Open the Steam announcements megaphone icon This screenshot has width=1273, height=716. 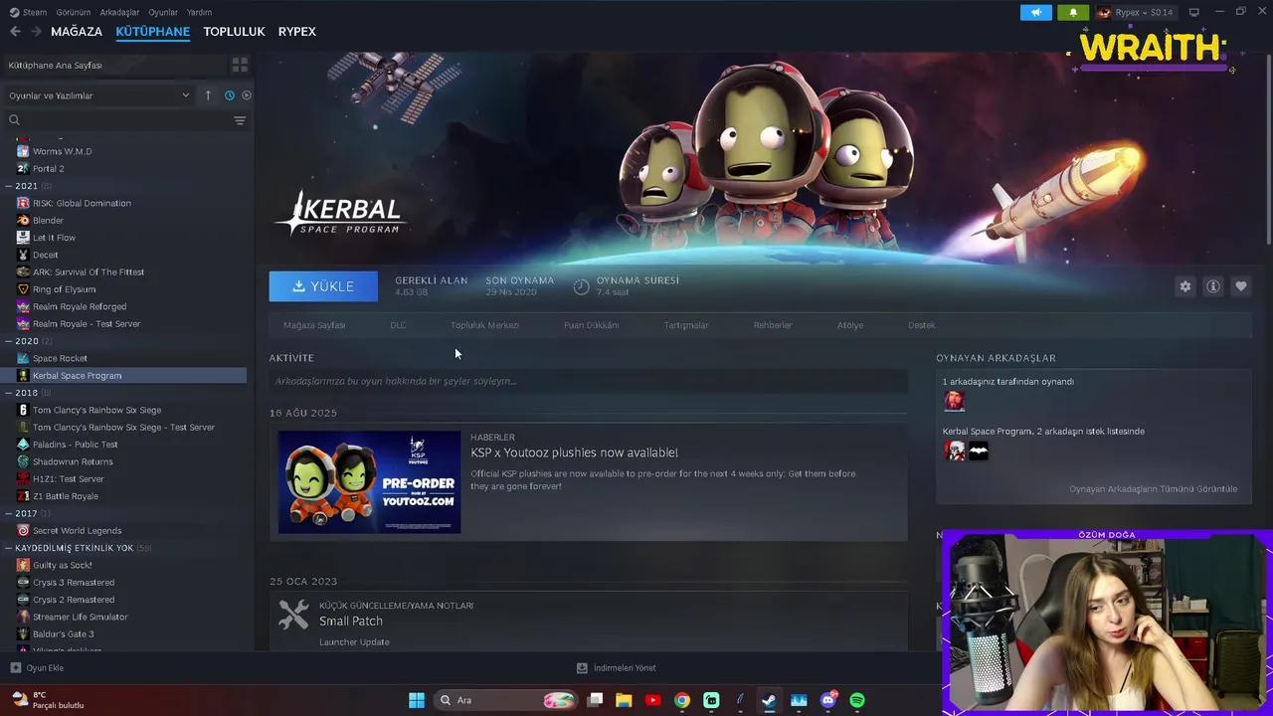pyautogui.click(x=1035, y=12)
